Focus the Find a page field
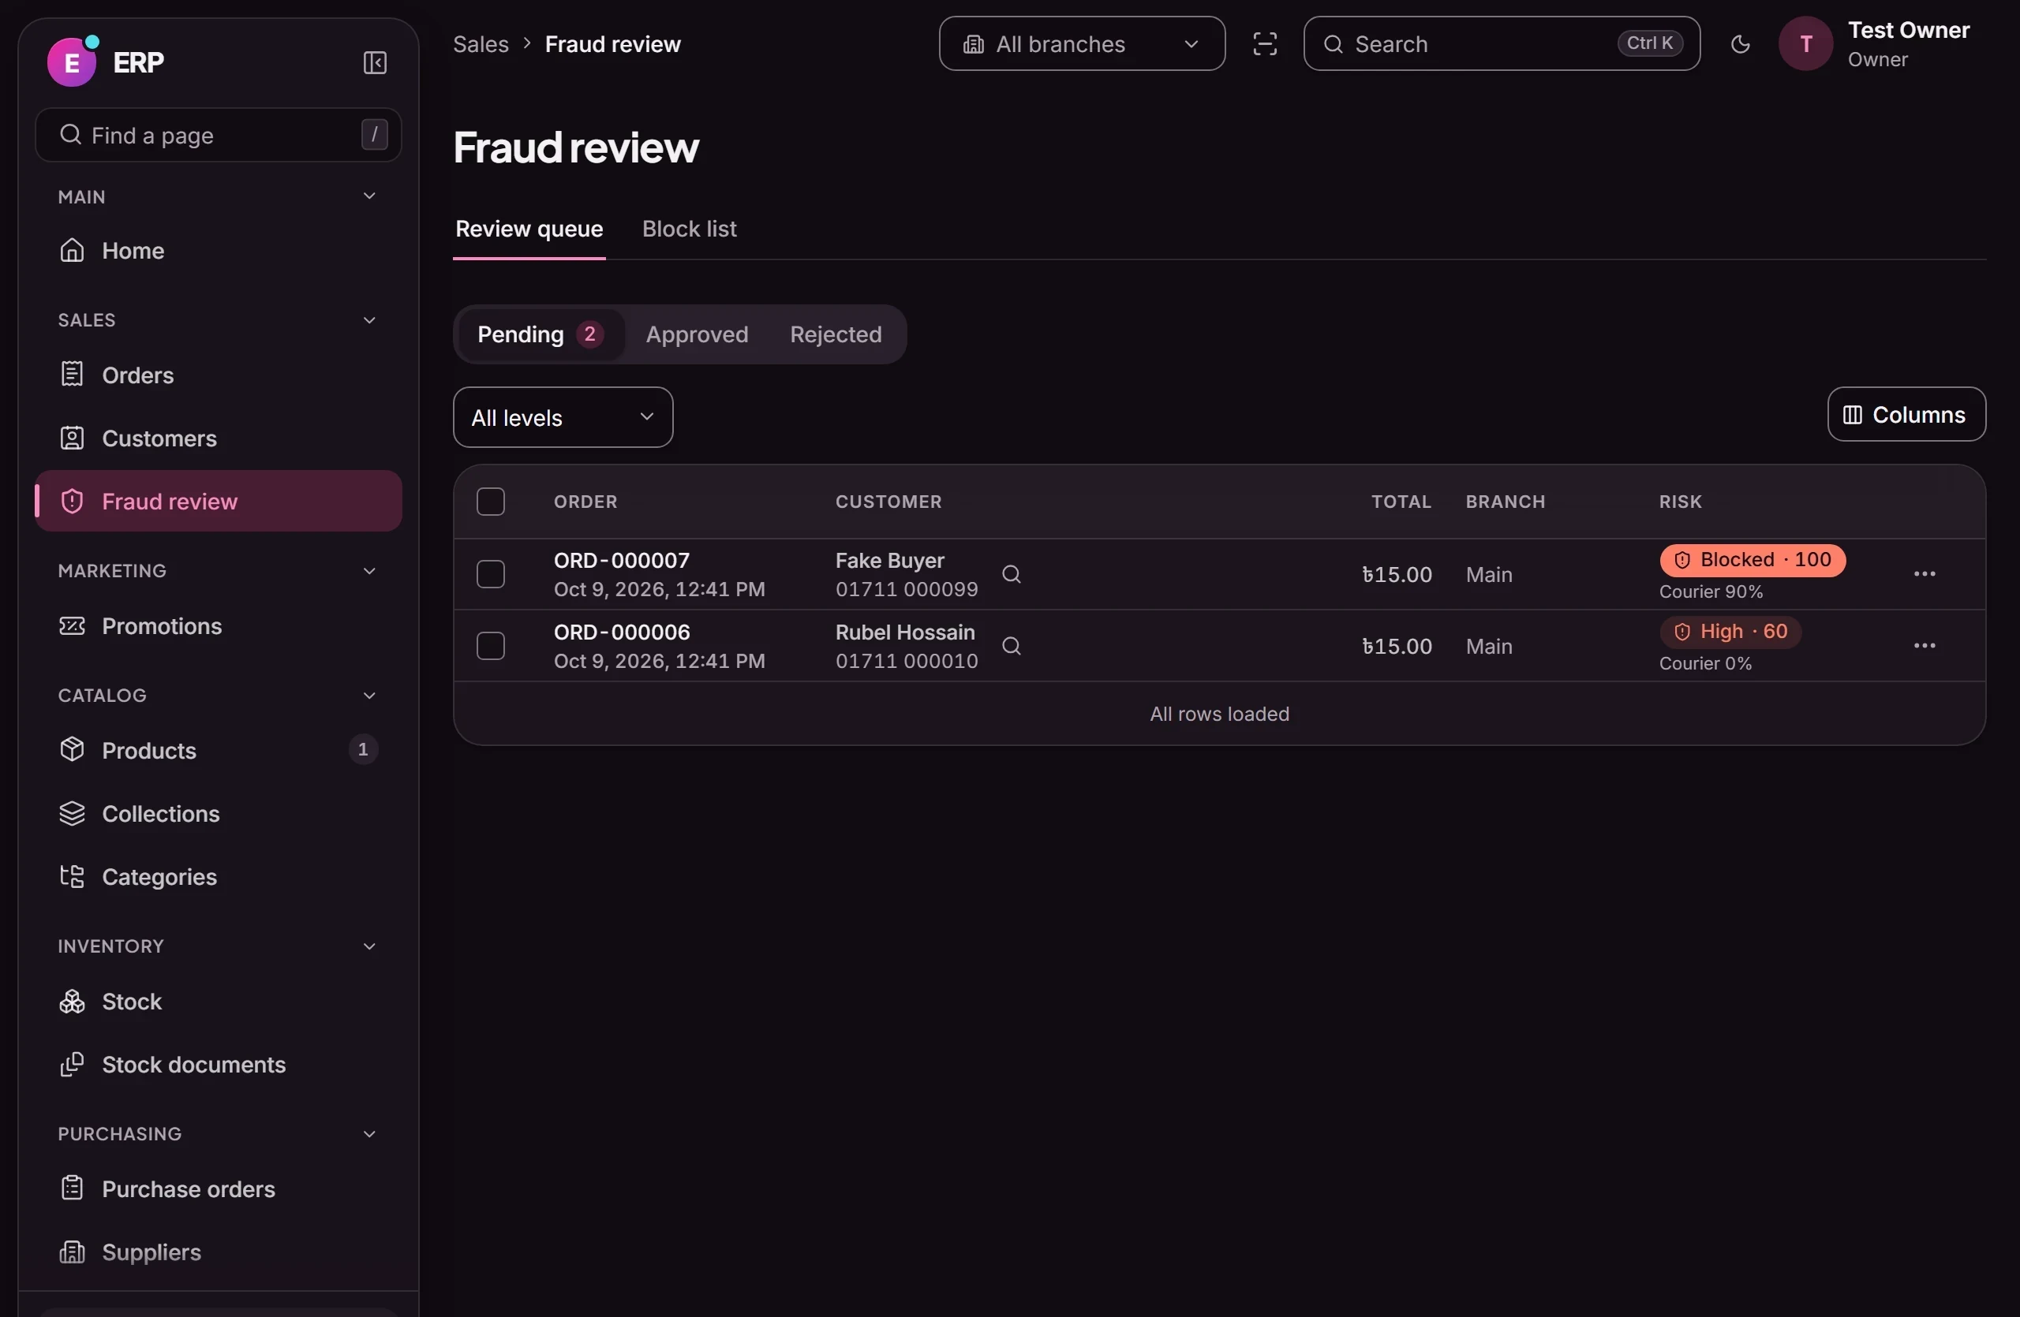Screen dimensions: 2020x1317 [x=218, y=135]
